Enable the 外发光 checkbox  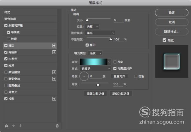coord(6,92)
